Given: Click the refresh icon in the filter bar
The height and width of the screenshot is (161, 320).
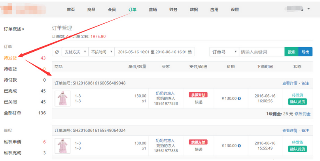Looking at the screenshot, I should [57, 52].
